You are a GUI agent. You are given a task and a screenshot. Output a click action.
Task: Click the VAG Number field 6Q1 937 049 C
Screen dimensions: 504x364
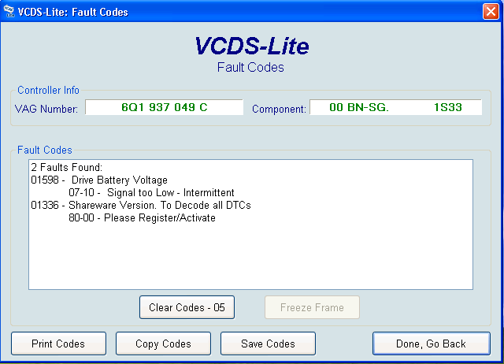point(165,107)
